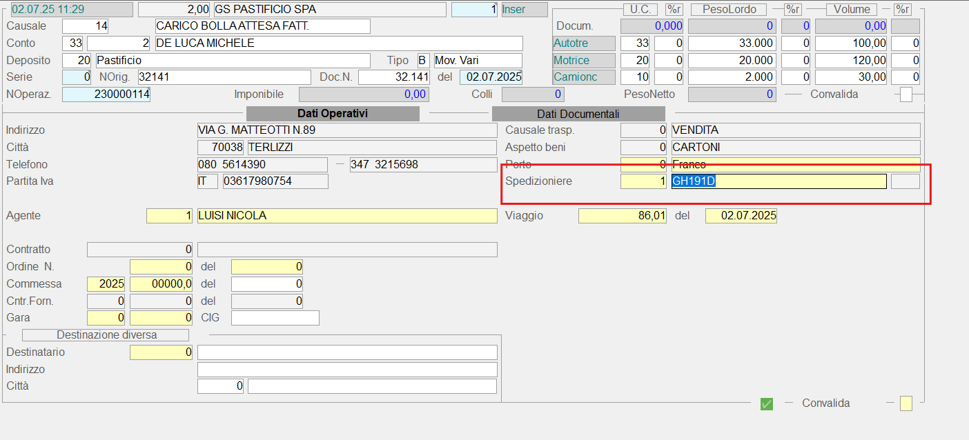Switch to the Dati Operativi tab
Viewport: 969px width, 440px height.
coord(333,114)
